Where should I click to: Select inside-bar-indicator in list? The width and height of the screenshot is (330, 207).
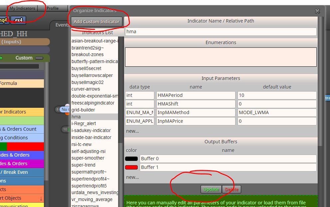point(94,137)
